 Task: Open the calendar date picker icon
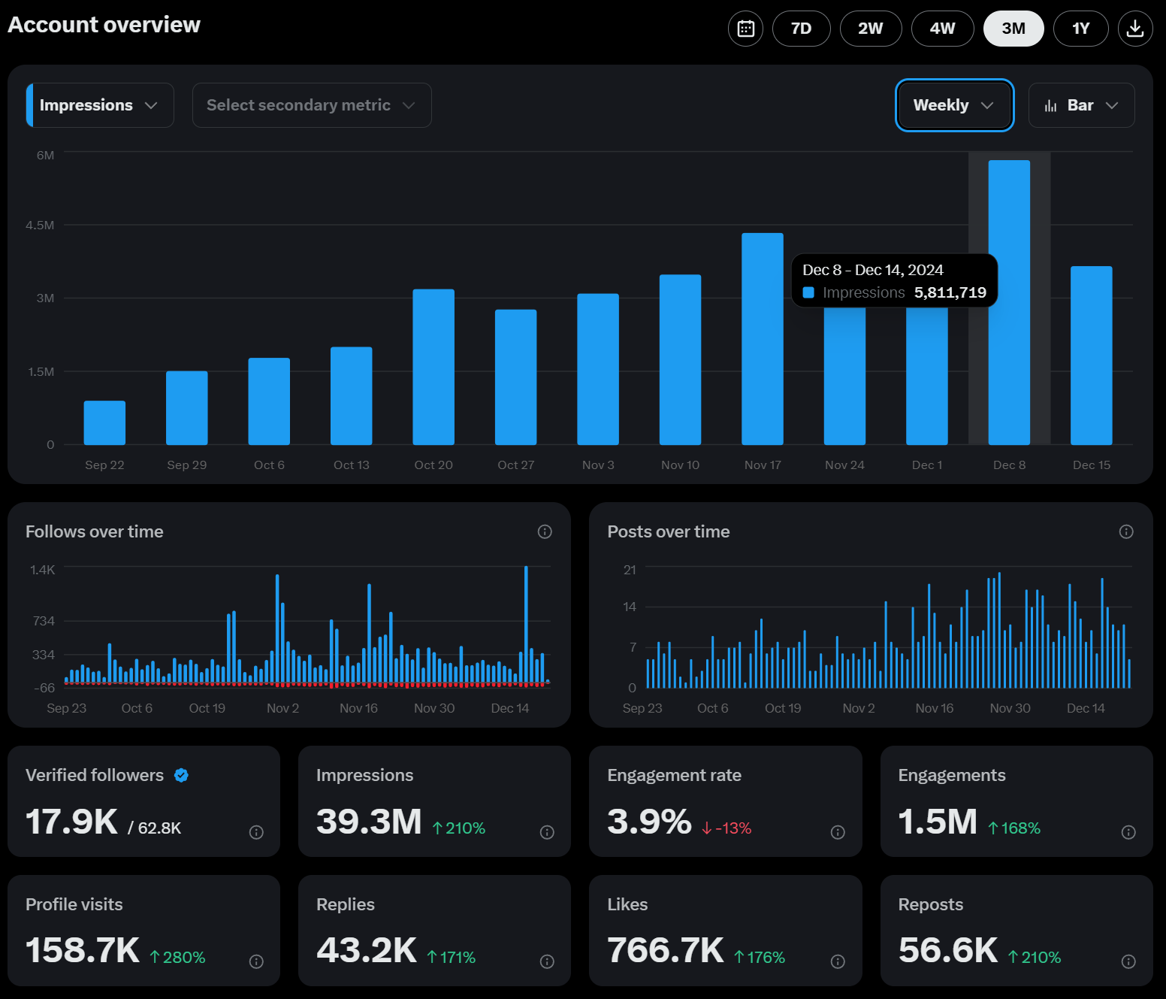point(745,29)
